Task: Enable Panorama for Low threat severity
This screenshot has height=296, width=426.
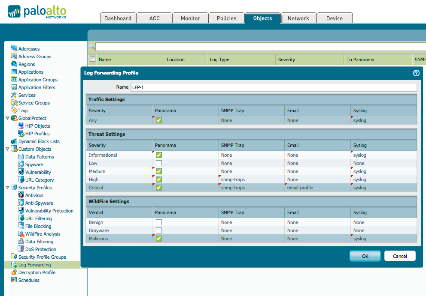Action: coord(158,163)
